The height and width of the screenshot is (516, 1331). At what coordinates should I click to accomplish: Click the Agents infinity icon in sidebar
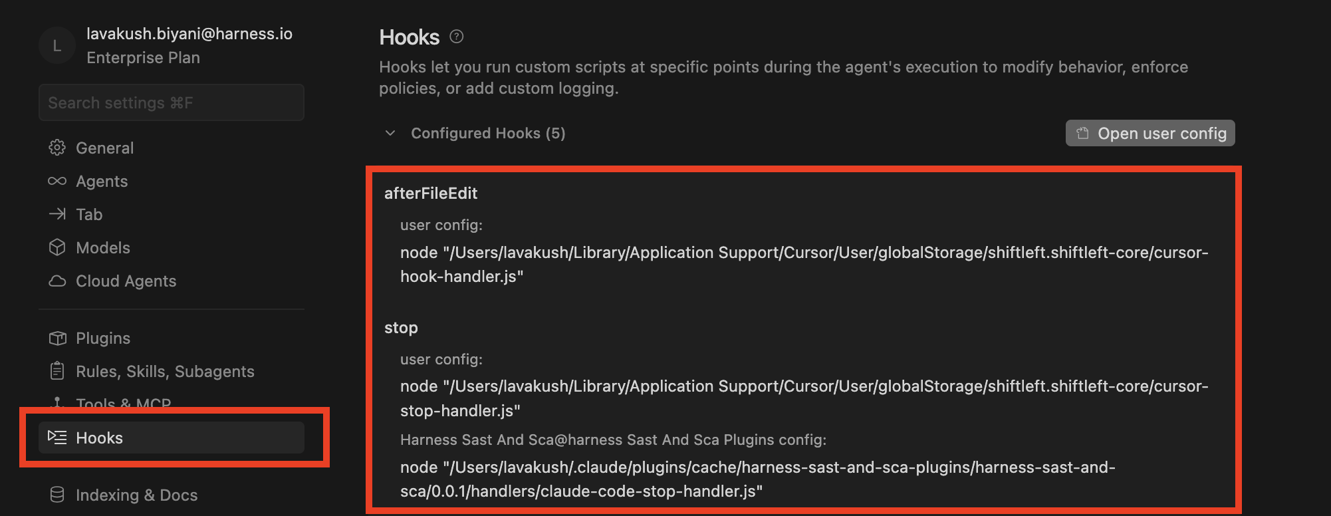[57, 181]
